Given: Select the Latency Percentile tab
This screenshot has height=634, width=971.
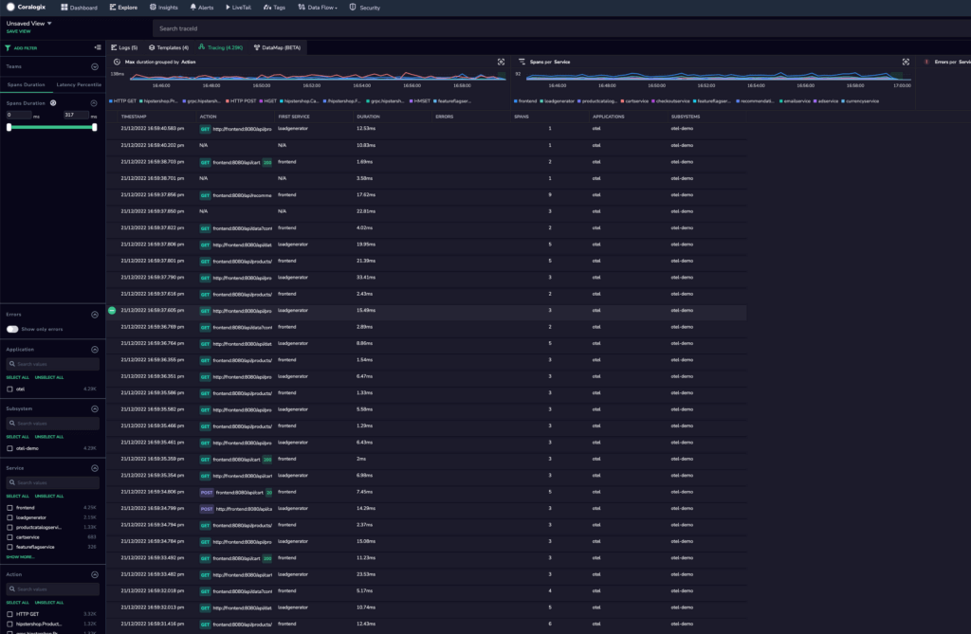Looking at the screenshot, I should coord(79,85).
